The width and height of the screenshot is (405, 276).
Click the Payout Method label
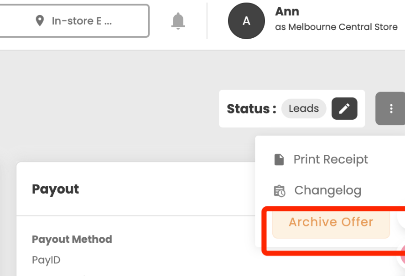(x=72, y=240)
